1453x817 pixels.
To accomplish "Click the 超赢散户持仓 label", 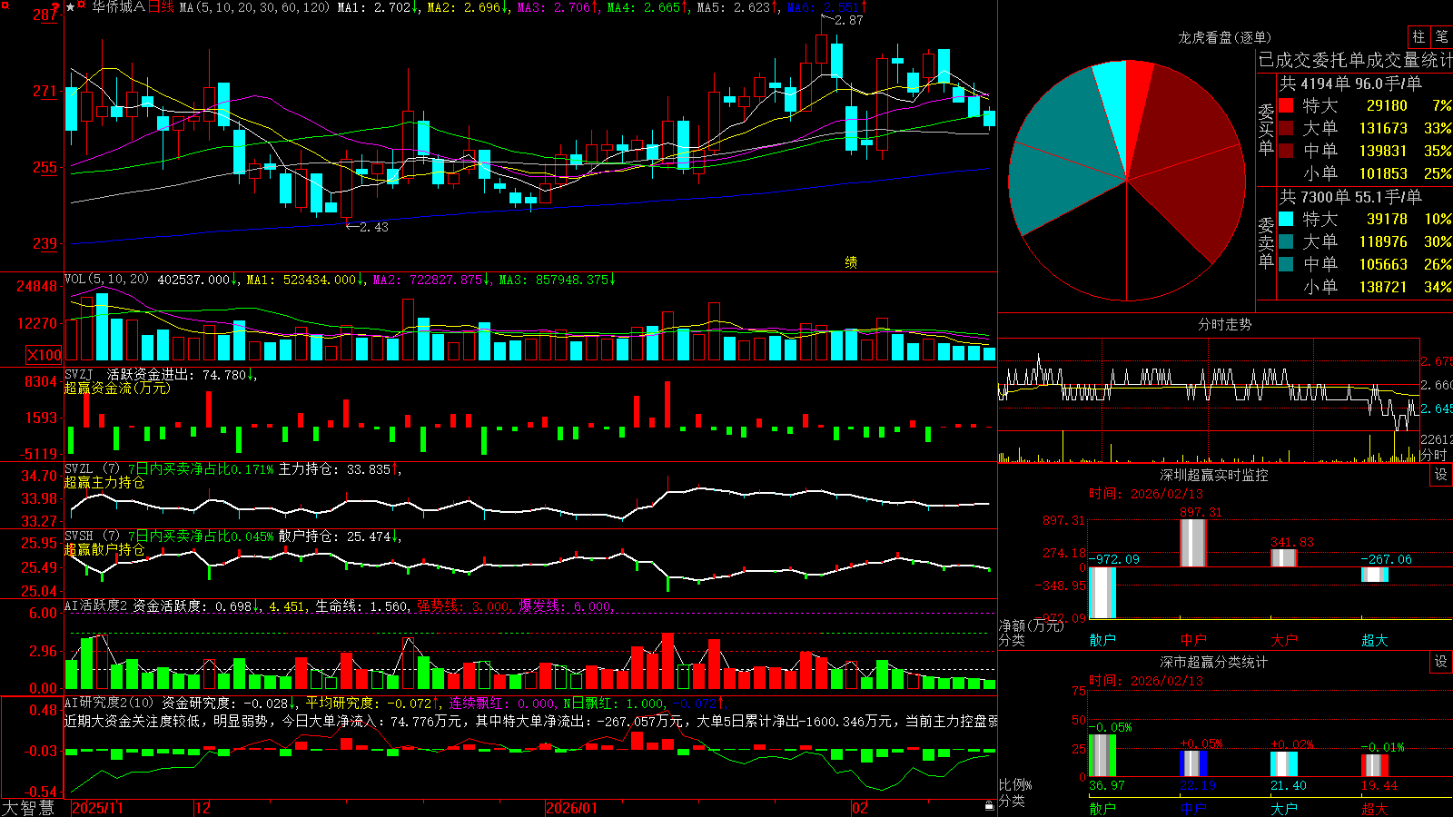I will pyautogui.click(x=104, y=550).
